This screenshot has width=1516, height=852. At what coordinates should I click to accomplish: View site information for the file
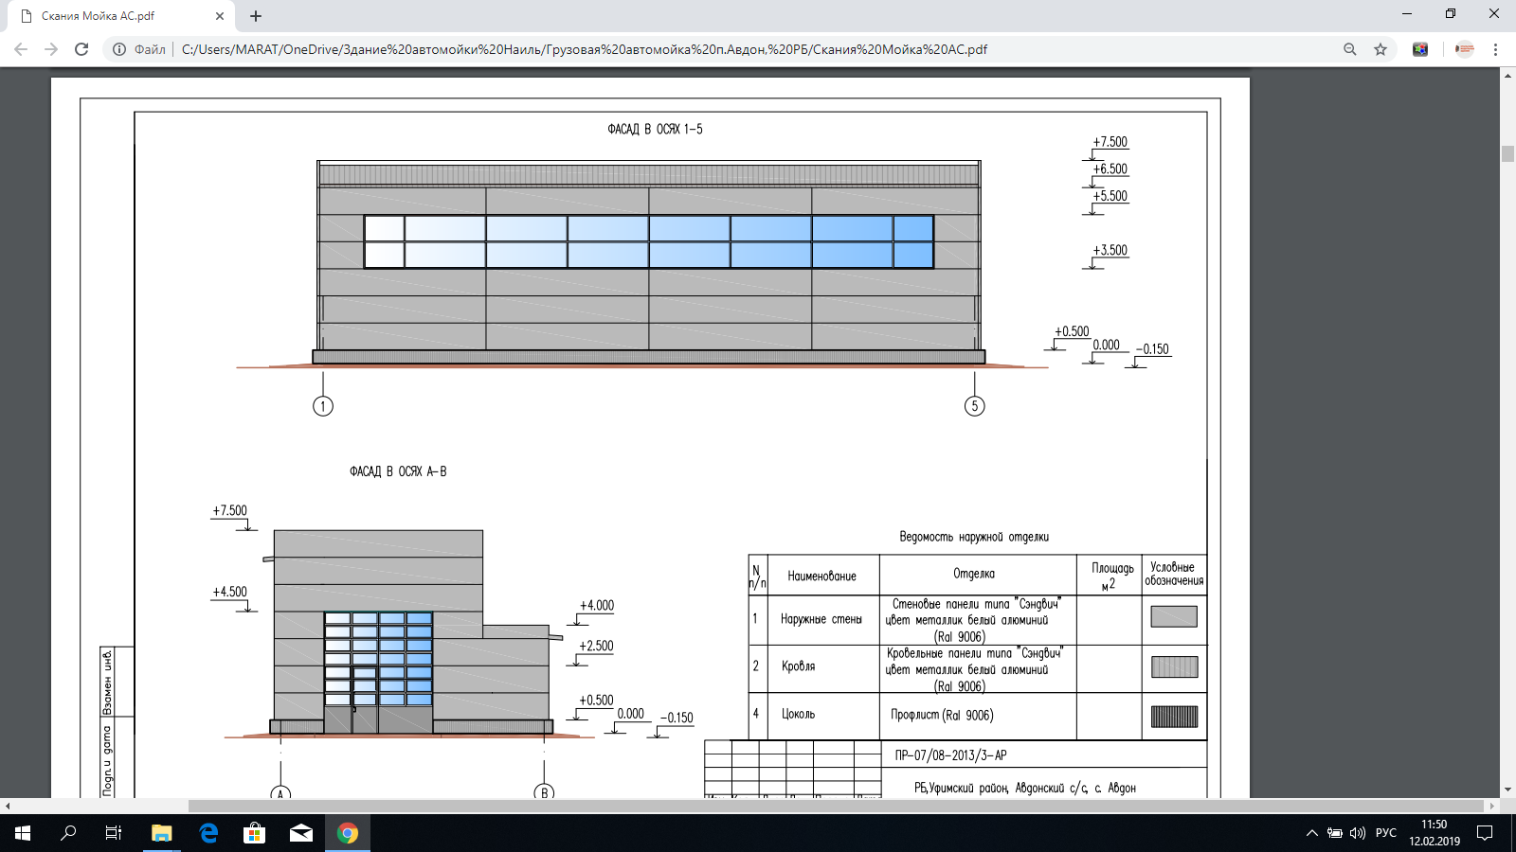pos(119,49)
